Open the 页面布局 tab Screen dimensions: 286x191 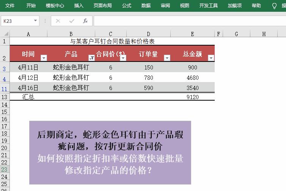pos(103,6)
